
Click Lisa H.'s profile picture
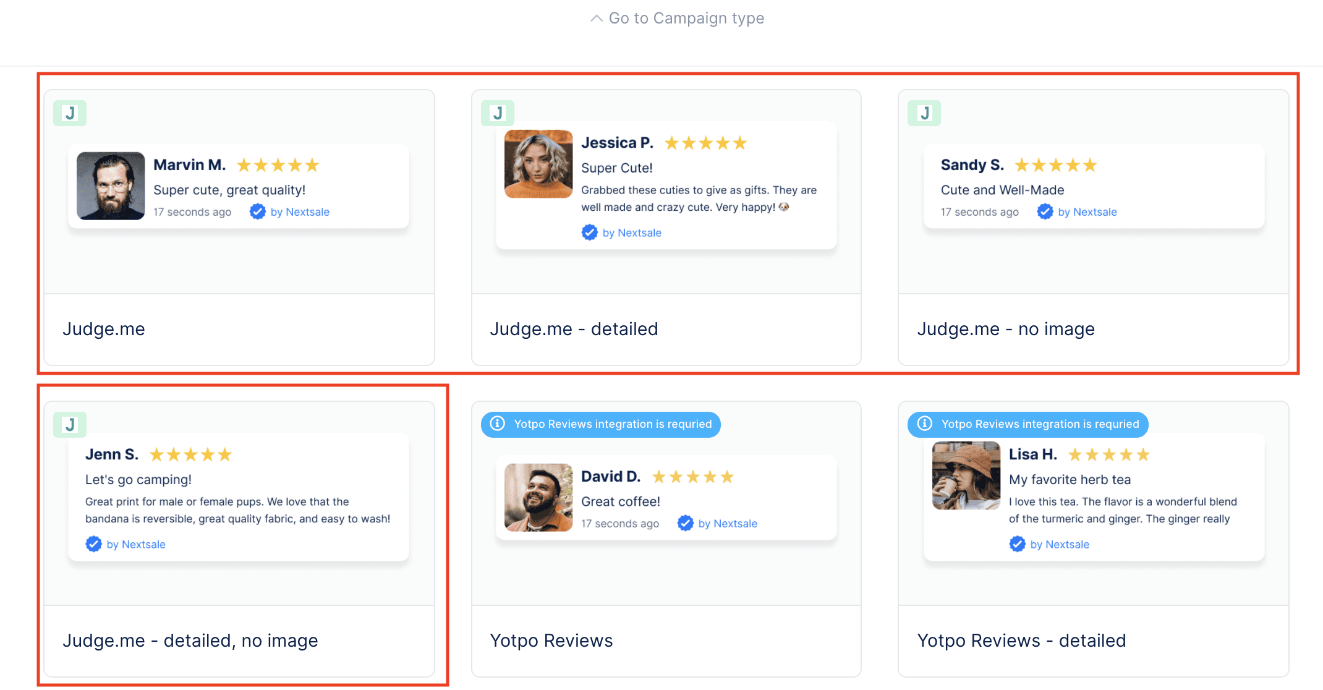click(966, 475)
